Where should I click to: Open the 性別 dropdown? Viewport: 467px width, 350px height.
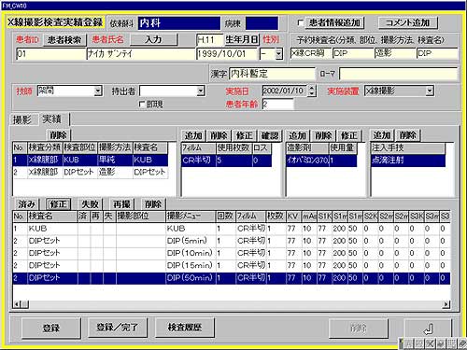point(278,54)
